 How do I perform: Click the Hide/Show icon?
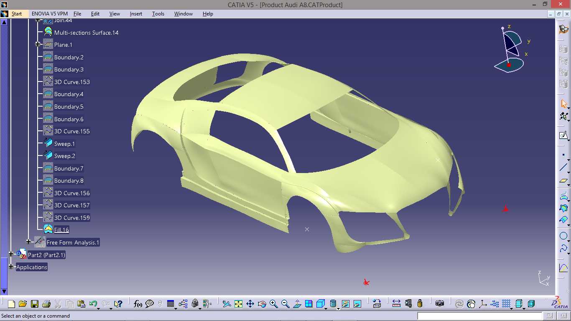(x=345, y=304)
